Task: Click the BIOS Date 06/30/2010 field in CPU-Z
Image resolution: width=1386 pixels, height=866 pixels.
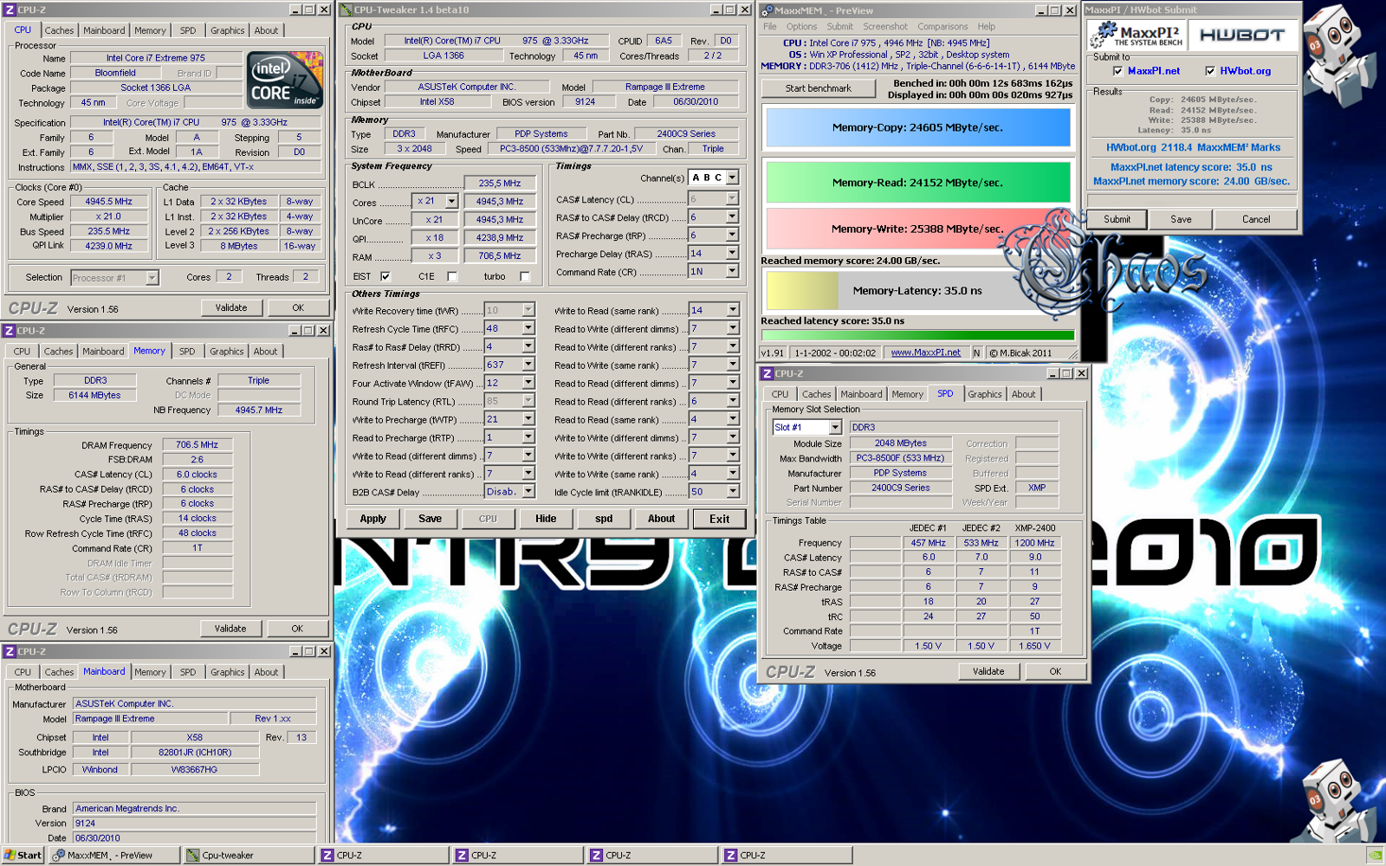Action: pyautogui.click(x=194, y=837)
